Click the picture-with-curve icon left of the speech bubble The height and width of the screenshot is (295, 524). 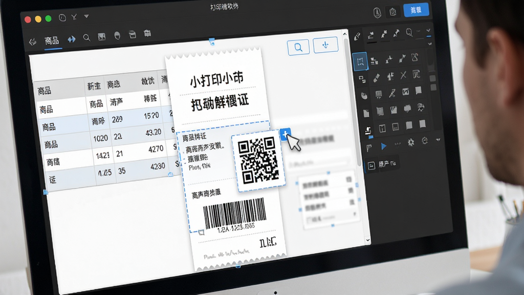(394, 110)
